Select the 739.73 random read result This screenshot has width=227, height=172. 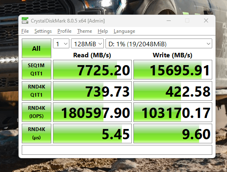click(x=92, y=91)
